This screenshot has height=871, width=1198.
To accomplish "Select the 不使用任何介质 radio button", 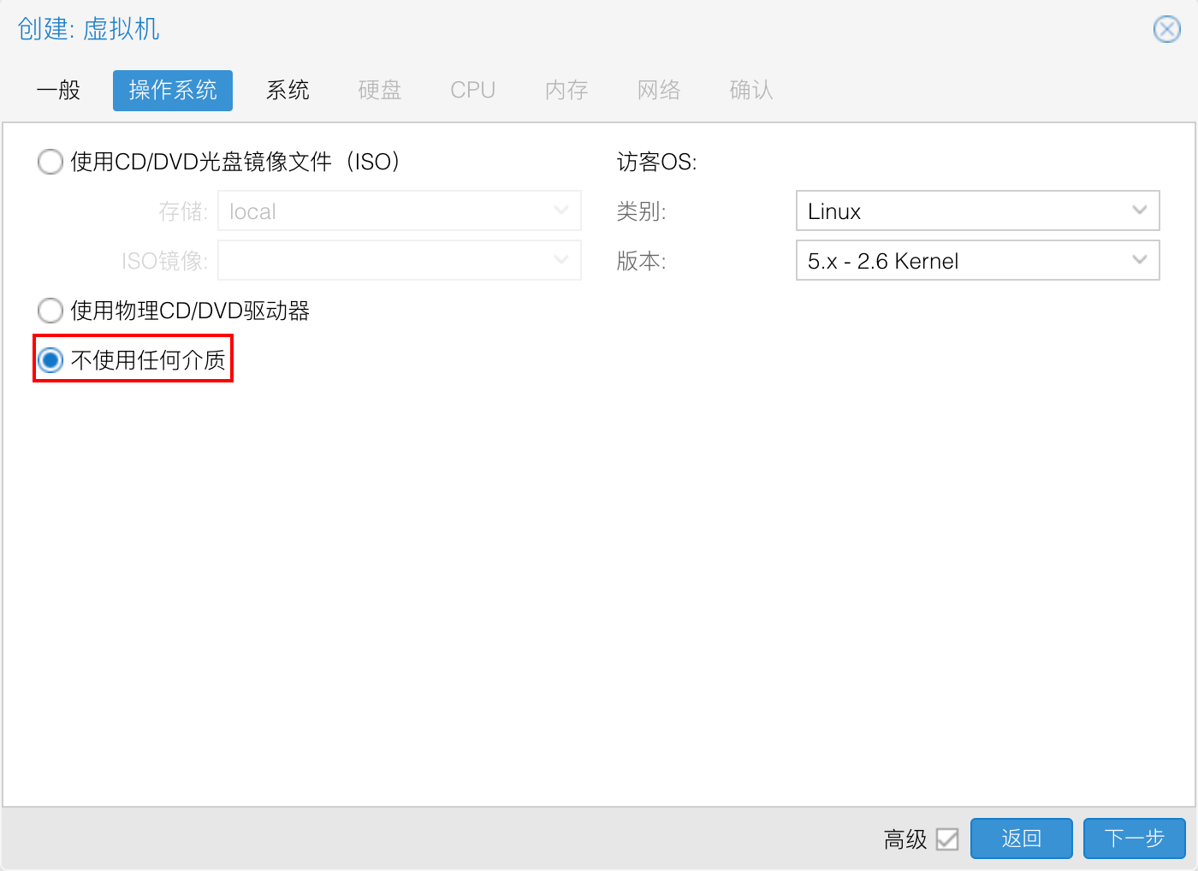I will 50,360.
